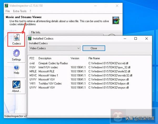Select the Y411 Toshiba YUV Codec row
Viewport: 158px width, 124px height.
click(x=79, y=83)
